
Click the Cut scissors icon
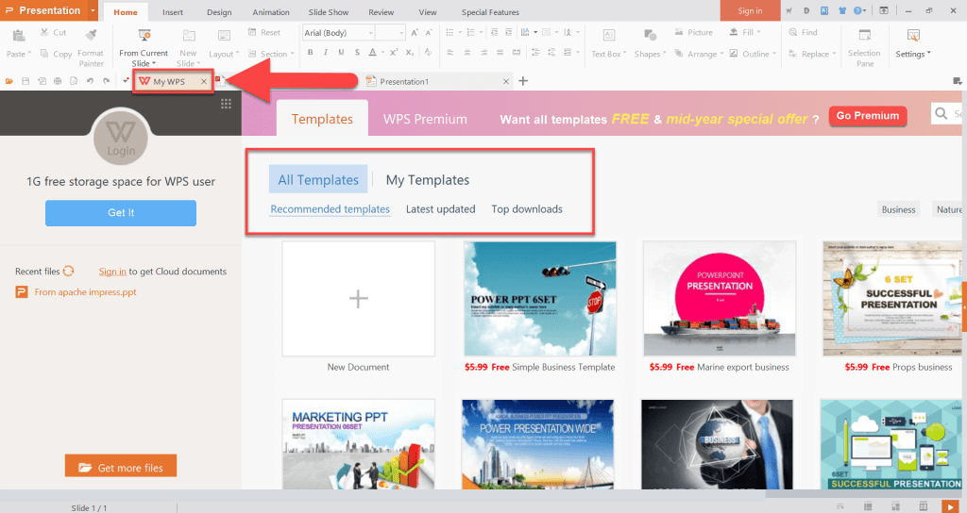point(44,32)
